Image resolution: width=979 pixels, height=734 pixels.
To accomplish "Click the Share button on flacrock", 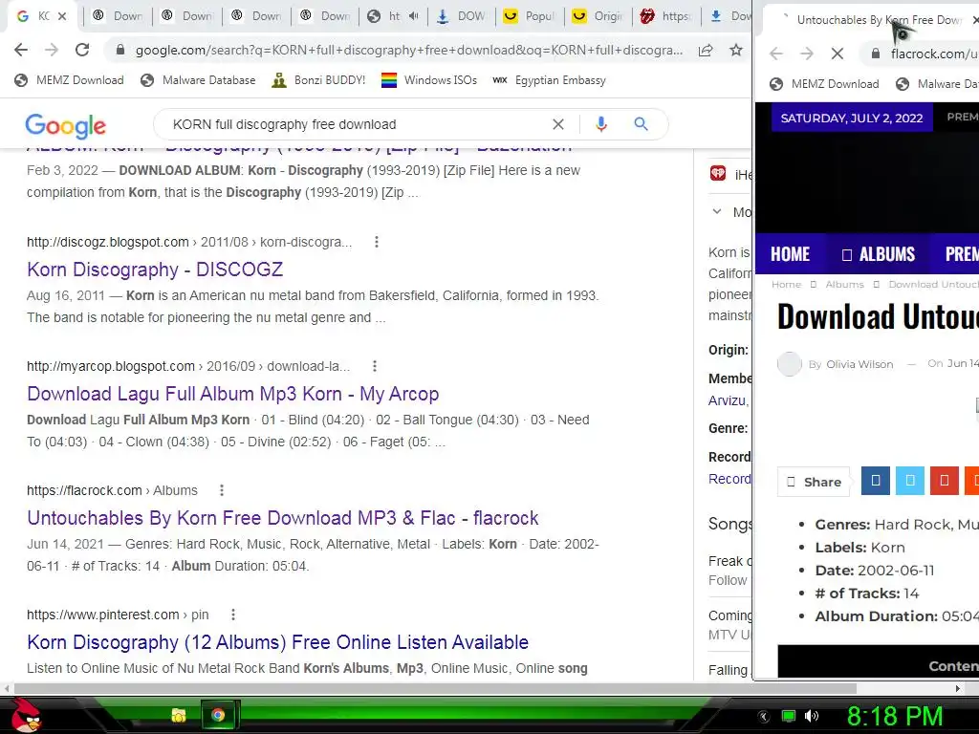I will coord(815,482).
